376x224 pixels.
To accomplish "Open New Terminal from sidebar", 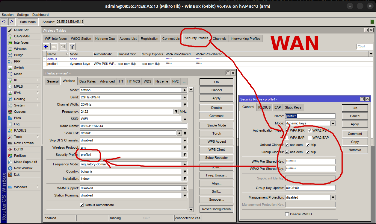I will 24,143.
